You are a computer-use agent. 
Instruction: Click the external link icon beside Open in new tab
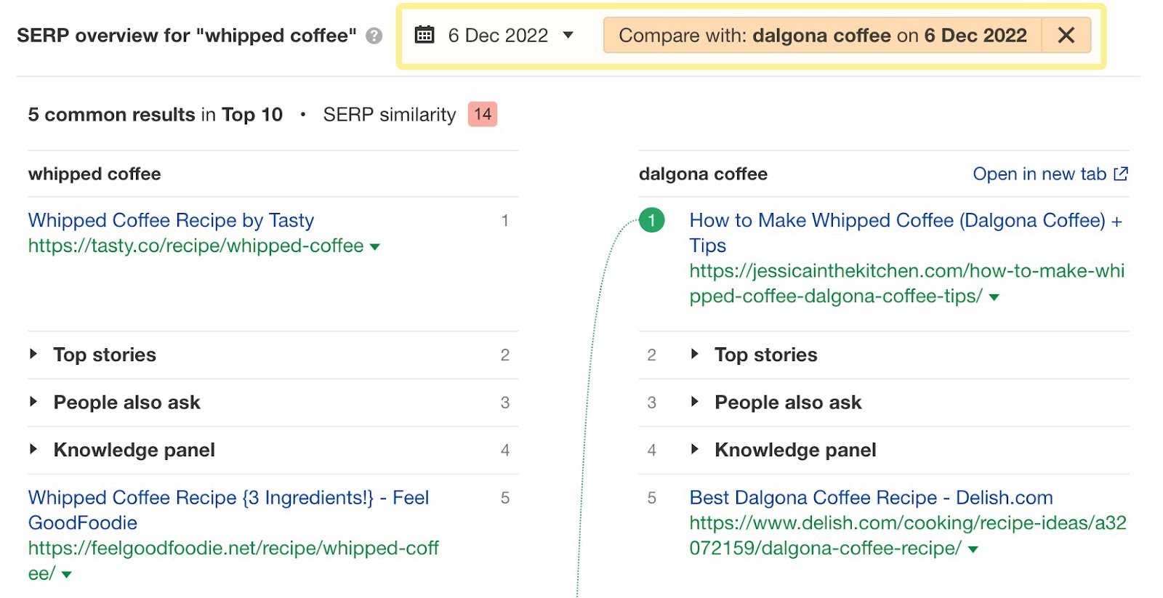pyautogui.click(x=1121, y=174)
